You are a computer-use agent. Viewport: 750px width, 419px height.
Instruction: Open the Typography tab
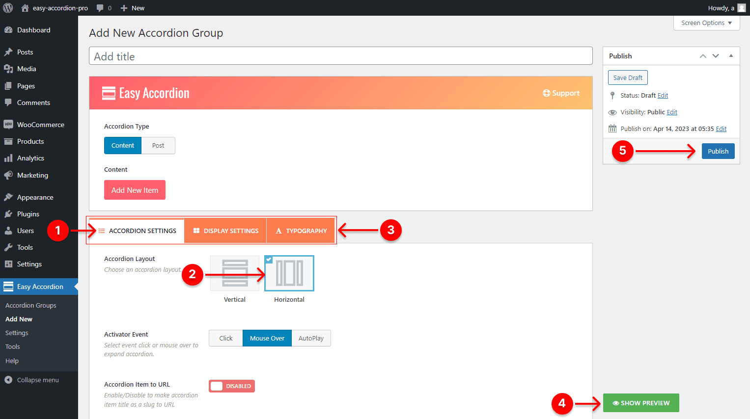(x=301, y=231)
